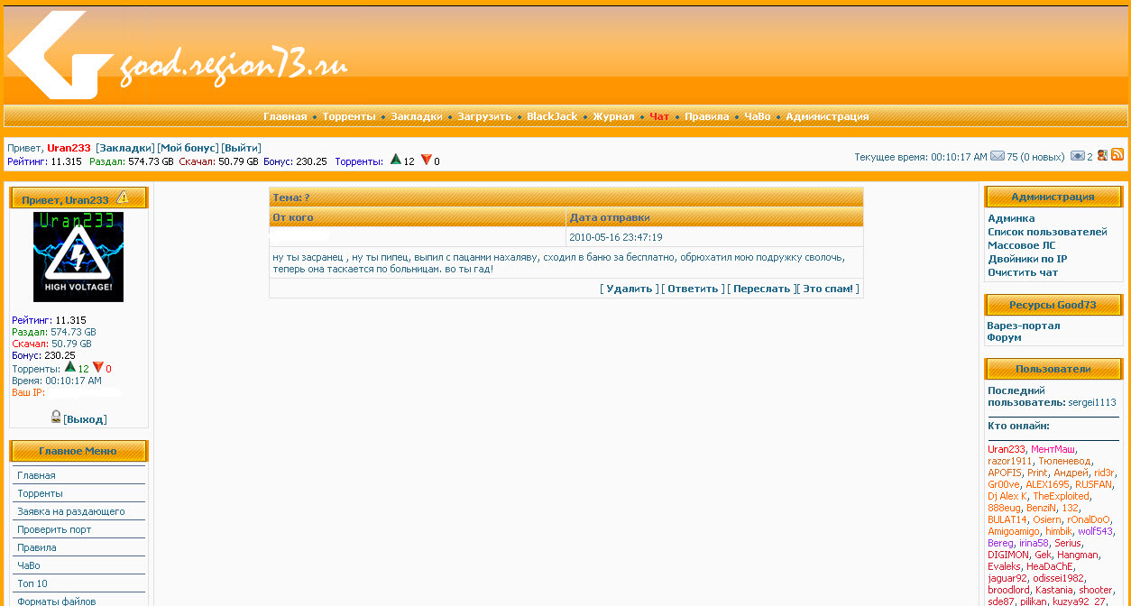Click Удалить to delete the message
Viewport: 1131px width, 606px height.
[629, 289]
